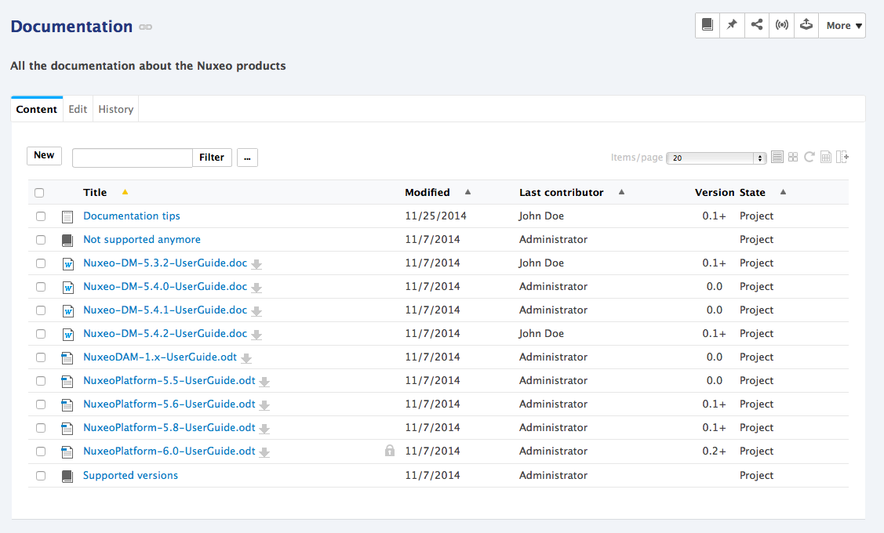Image resolution: width=884 pixels, height=533 pixels.
Task: Click the 0.2+ version value
Action: [x=715, y=451]
